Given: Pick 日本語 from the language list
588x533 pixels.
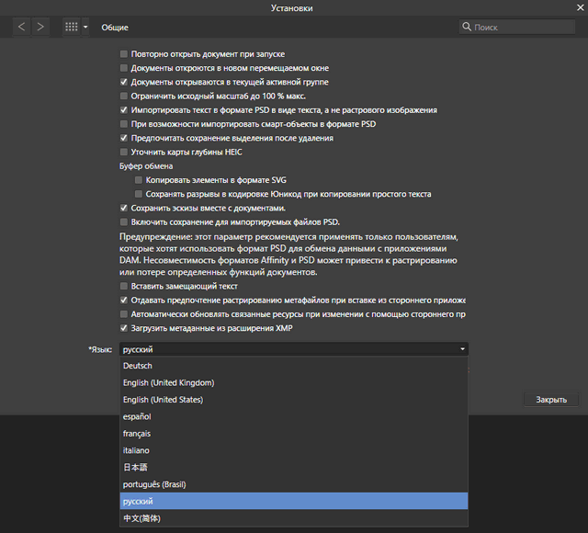Looking at the screenshot, I should pos(136,468).
